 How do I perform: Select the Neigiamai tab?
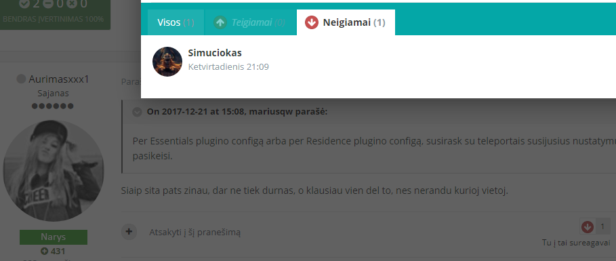point(346,22)
